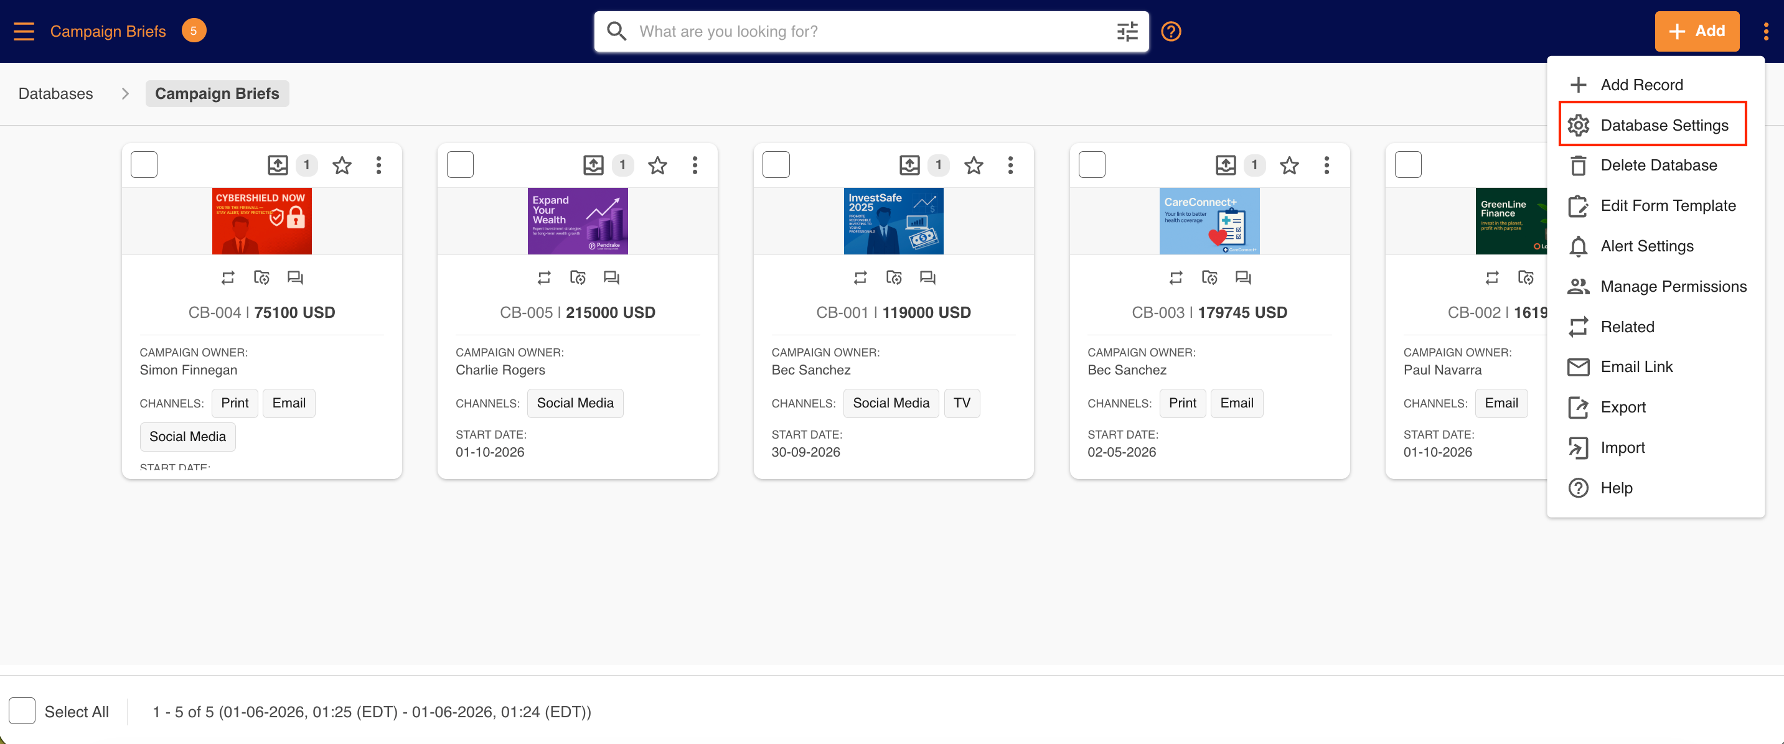Viewport: 1784px width, 744px height.
Task: Open related records icon on CB-004 card
Action: [228, 277]
